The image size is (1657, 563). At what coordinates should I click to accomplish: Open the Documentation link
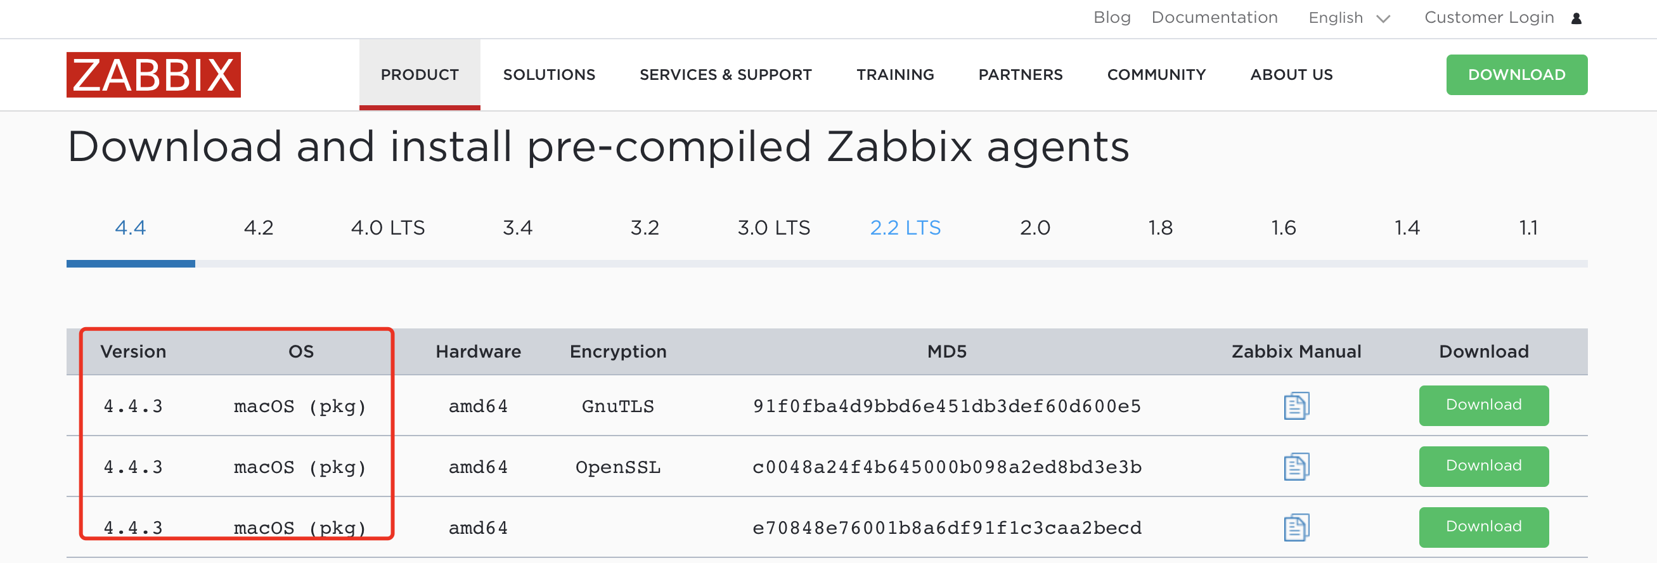click(1215, 18)
